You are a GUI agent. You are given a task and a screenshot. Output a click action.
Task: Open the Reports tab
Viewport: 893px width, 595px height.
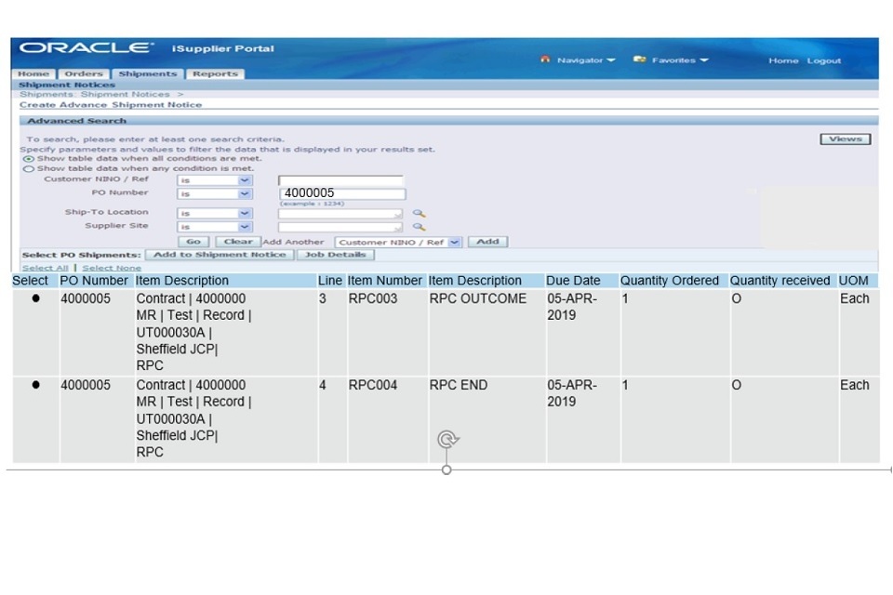(215, 74)
